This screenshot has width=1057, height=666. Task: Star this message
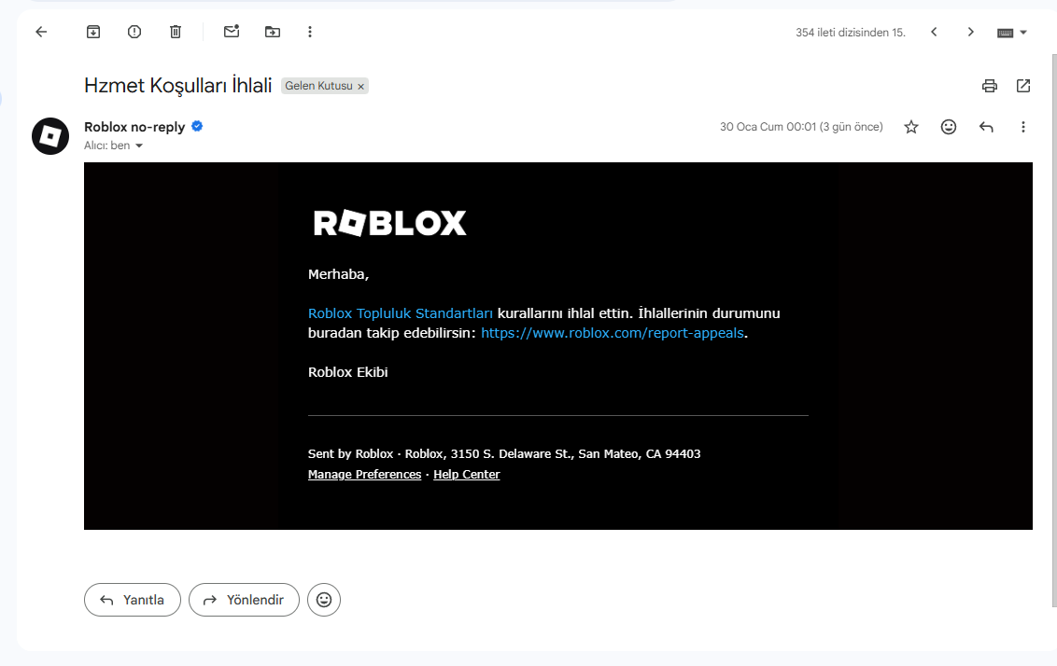(x=911, y=127)
